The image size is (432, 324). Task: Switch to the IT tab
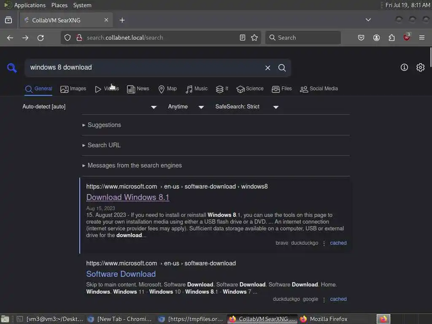(222, 89)
